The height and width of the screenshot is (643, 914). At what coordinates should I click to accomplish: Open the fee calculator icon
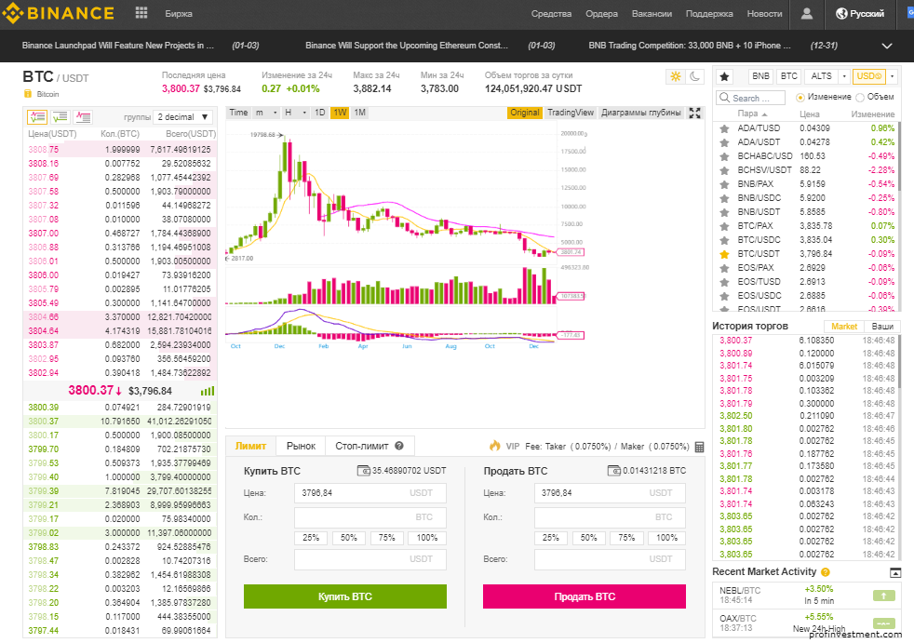click(x=700, y=447)
